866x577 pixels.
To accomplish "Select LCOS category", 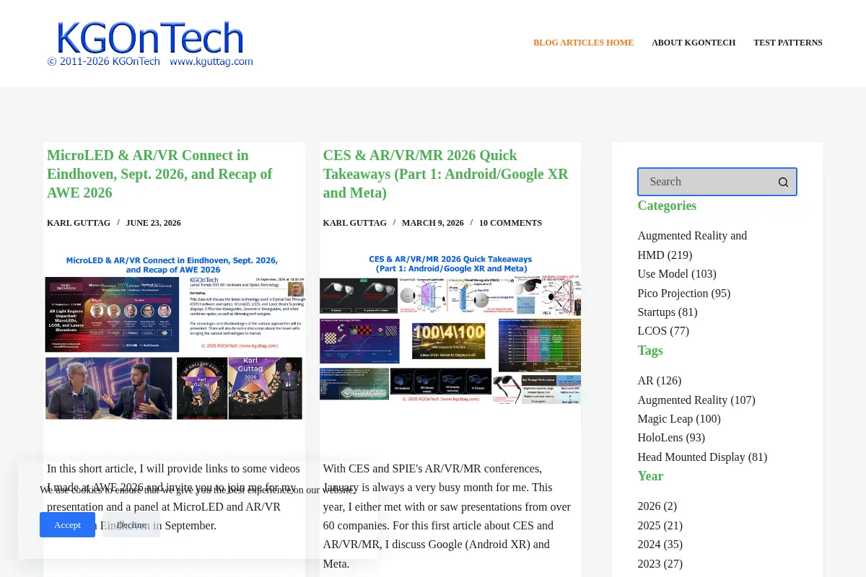I will (x=663, y=331).
